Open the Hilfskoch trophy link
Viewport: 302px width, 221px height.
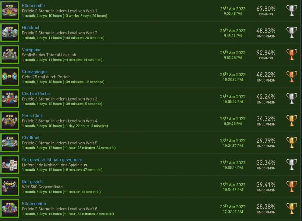point(31,28)
